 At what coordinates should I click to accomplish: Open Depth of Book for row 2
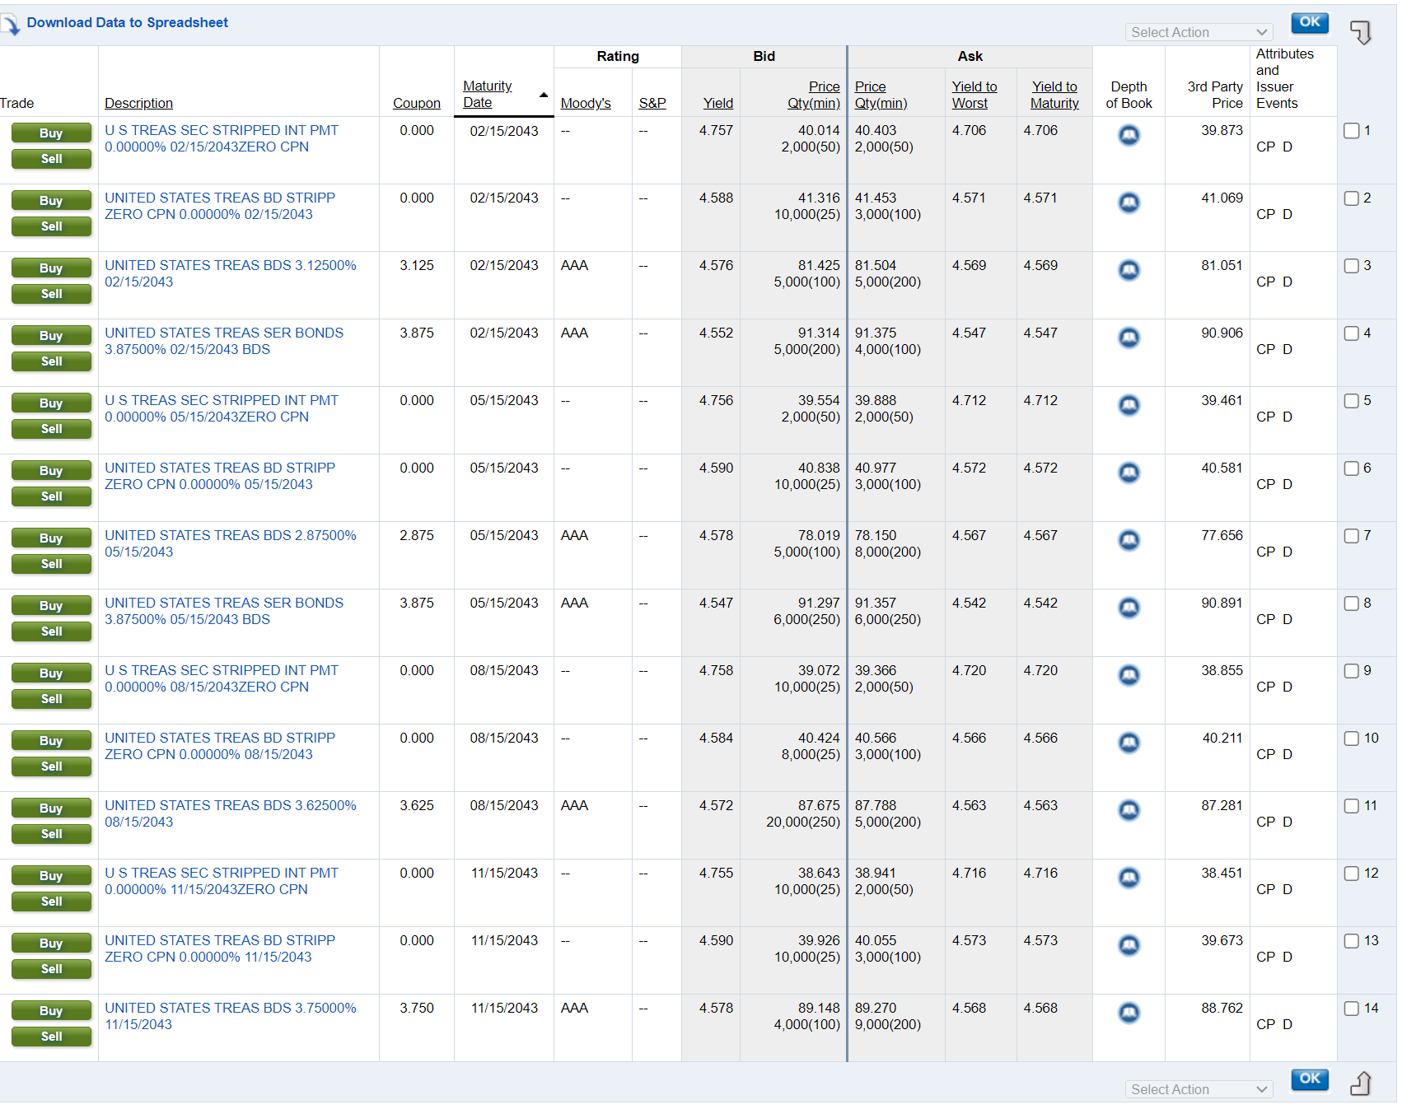point(1129,203)
